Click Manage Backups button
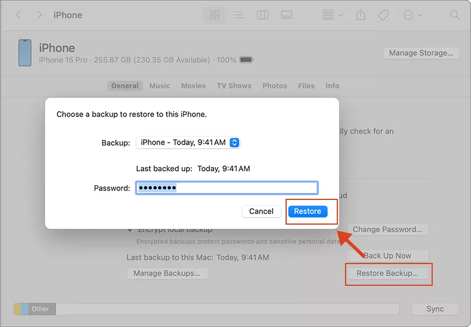 coord(167,273)
